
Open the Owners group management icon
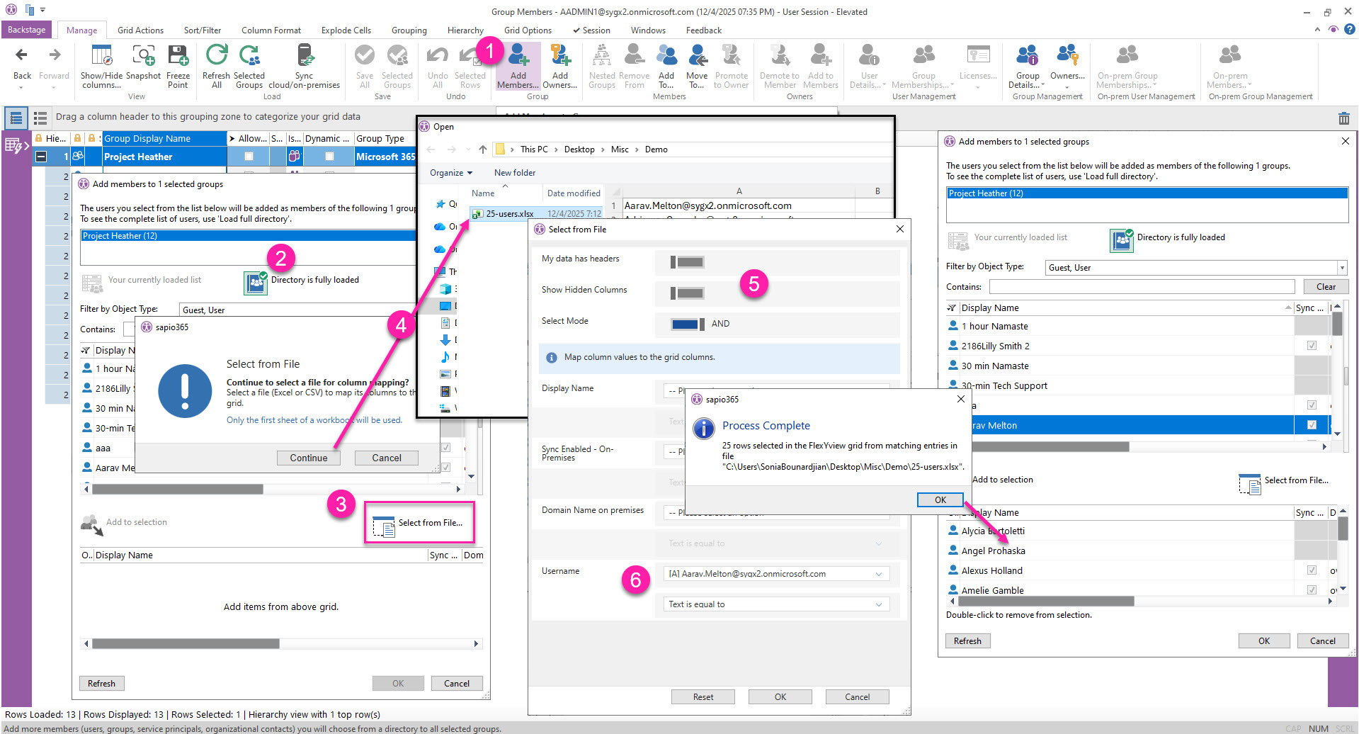1067,54
